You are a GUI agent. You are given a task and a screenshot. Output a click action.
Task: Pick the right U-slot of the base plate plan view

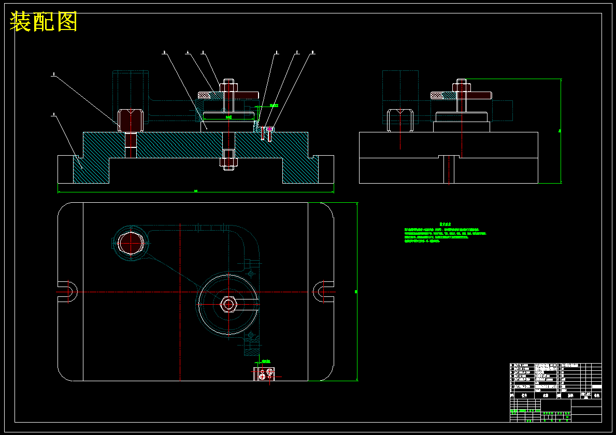pos(324,292)
